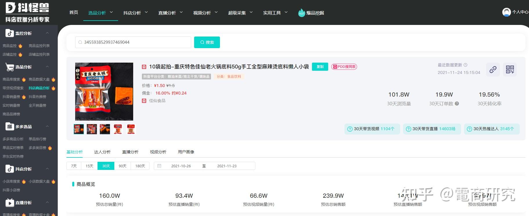Viewport: 529px width, 216px height.
Task: Open the 佳仙食品 shop link
Action: point(157,101)
